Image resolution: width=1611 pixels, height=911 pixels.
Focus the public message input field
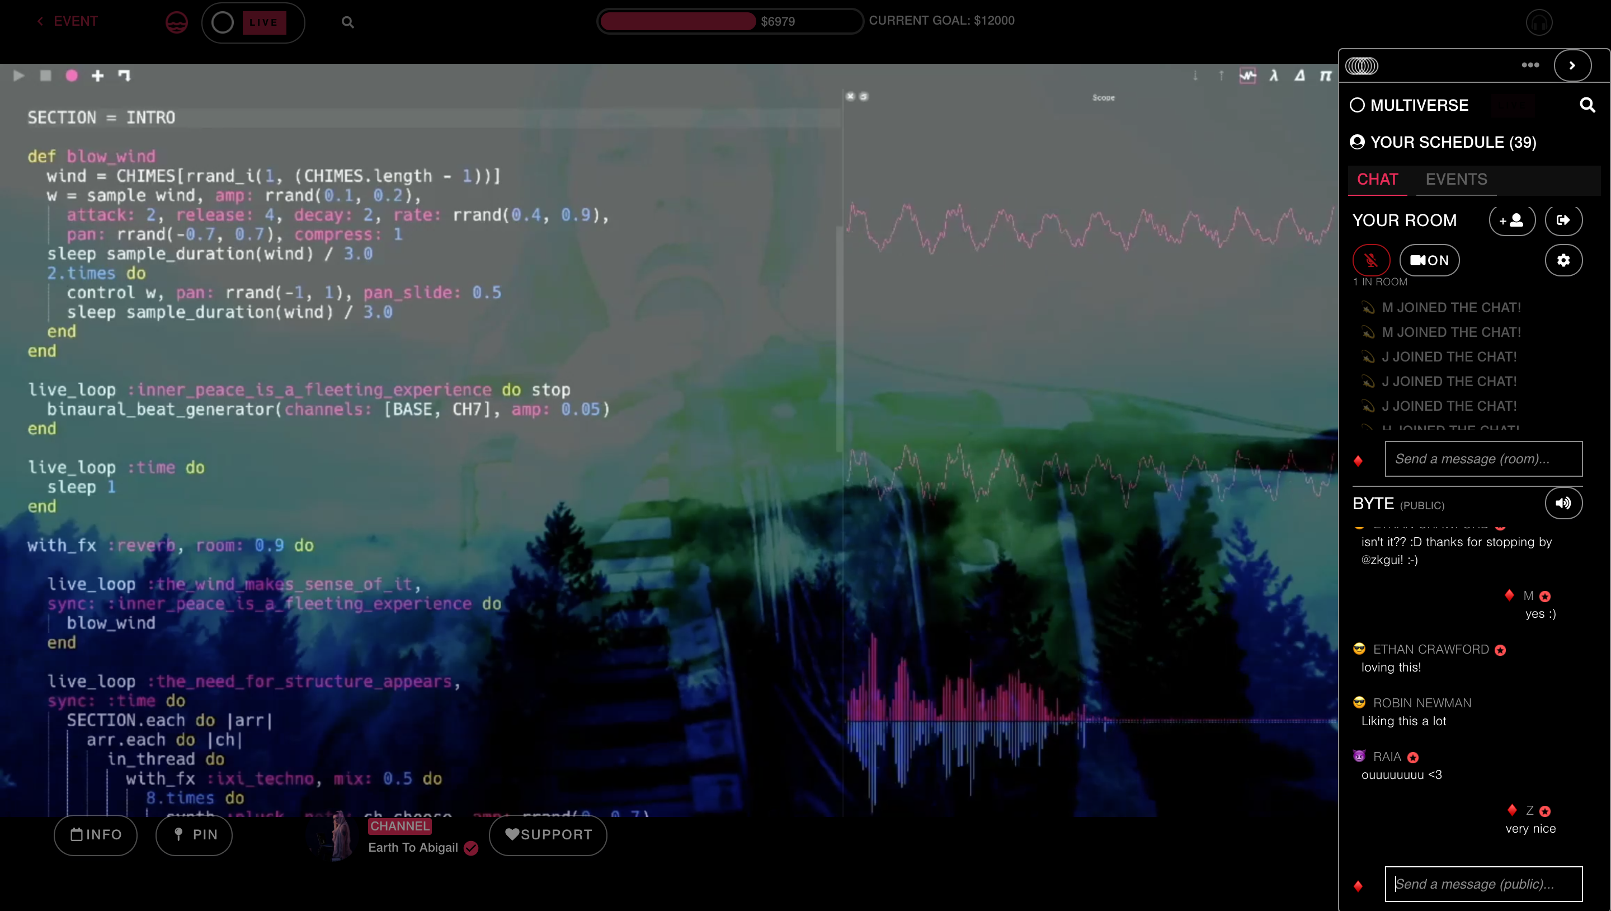point(1483,884)
